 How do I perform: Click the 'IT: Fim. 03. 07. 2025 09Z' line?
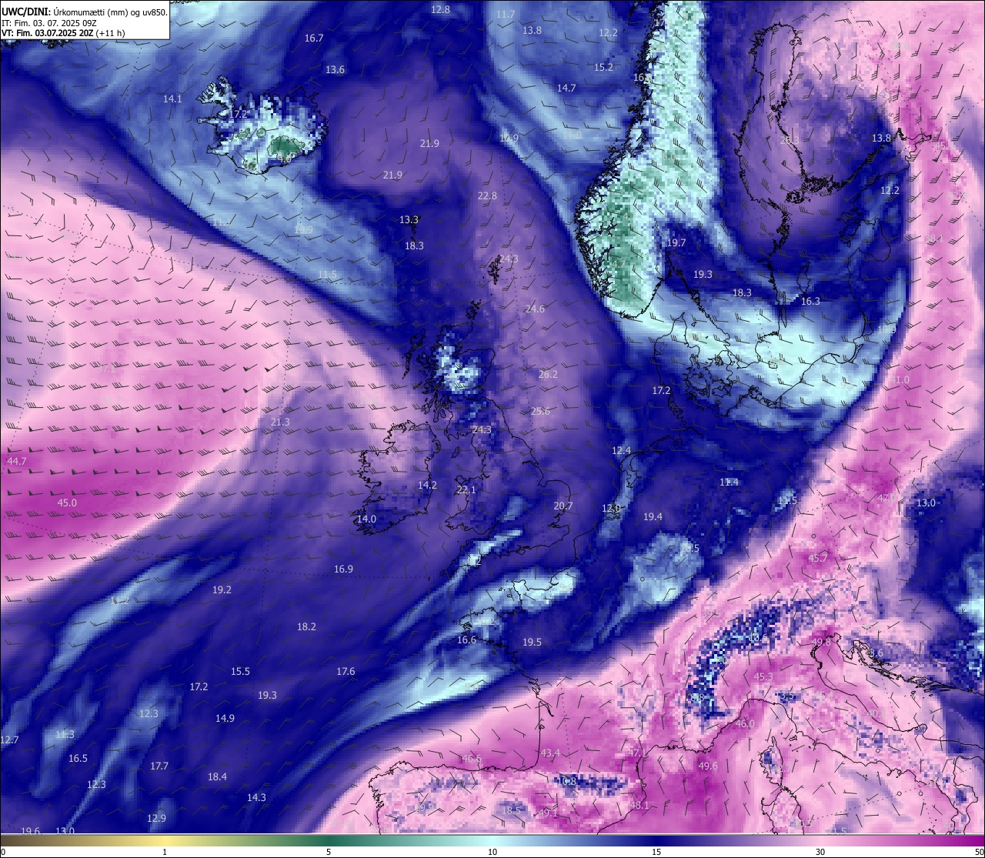coord(48,22)
